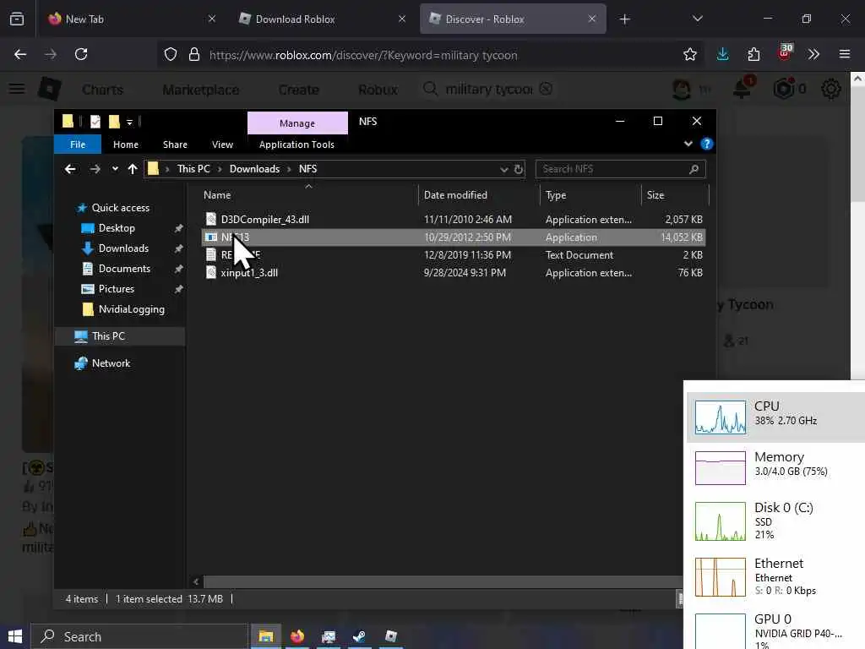Open the Application Tools tab
865x649 pixels.
tap(296, 144)
